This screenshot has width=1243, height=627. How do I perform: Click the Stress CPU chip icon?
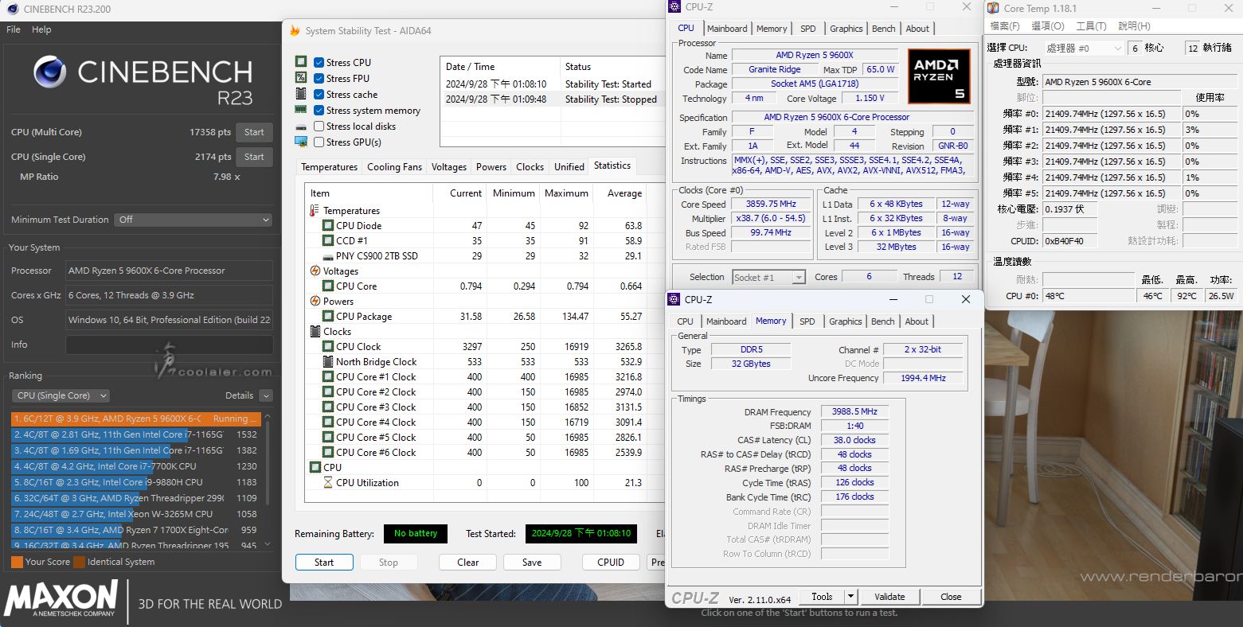301,62
